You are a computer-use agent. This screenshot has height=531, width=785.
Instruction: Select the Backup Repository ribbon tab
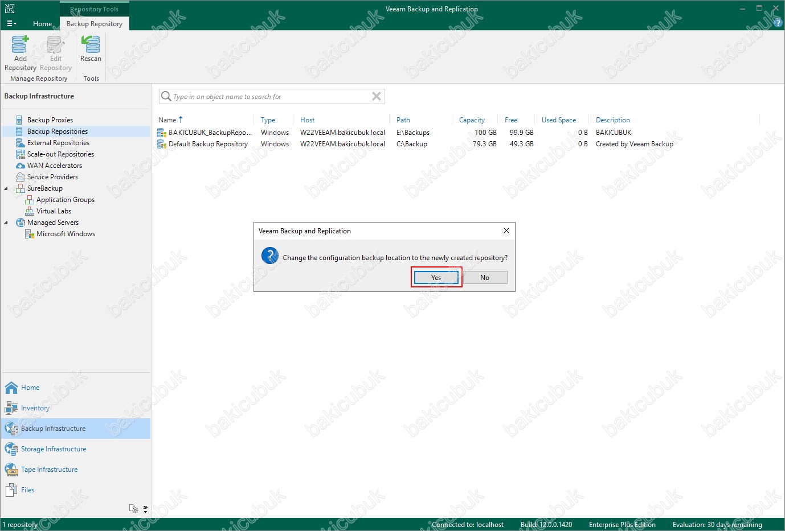pyautogui.click(x=95, y=24)
